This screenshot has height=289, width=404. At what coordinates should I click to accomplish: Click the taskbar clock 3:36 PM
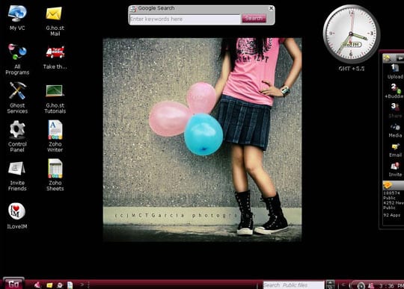tap(391, 286)
